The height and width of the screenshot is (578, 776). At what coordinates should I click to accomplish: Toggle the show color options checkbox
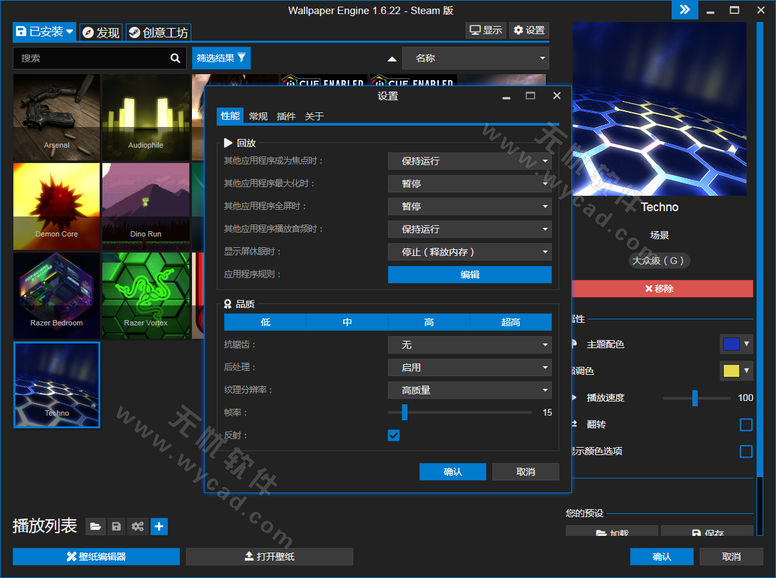coord(746,451)
